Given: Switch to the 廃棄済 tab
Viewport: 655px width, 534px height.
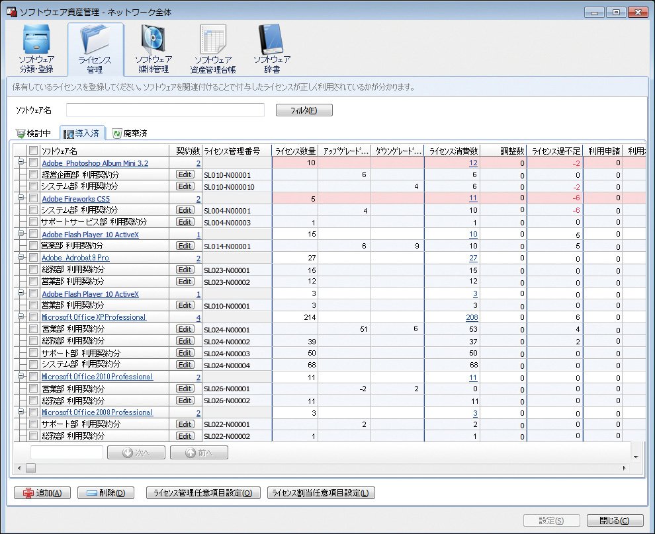Looking at the screenshot, I should pyautogui.click(x=130, y=133).
